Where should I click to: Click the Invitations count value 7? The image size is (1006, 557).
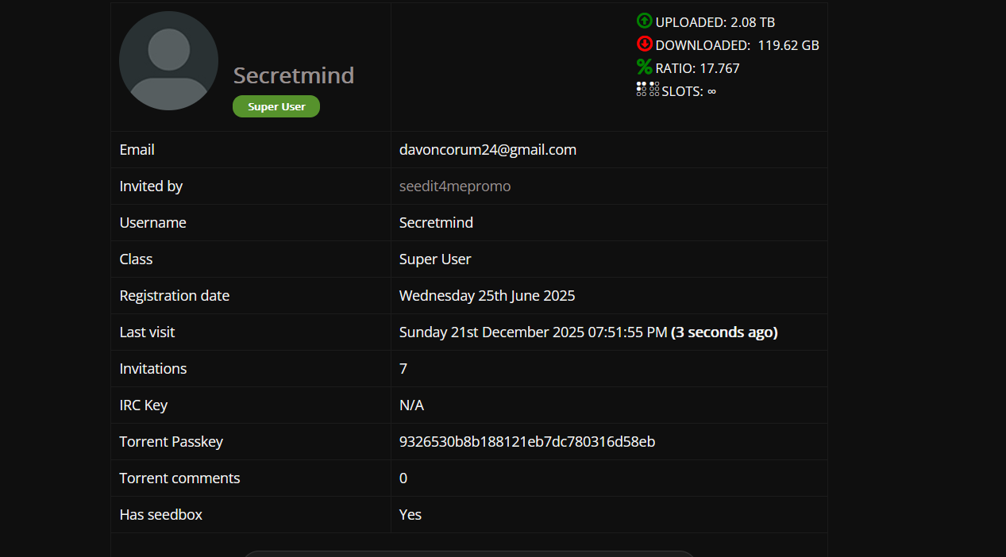(x=403, y=369)
